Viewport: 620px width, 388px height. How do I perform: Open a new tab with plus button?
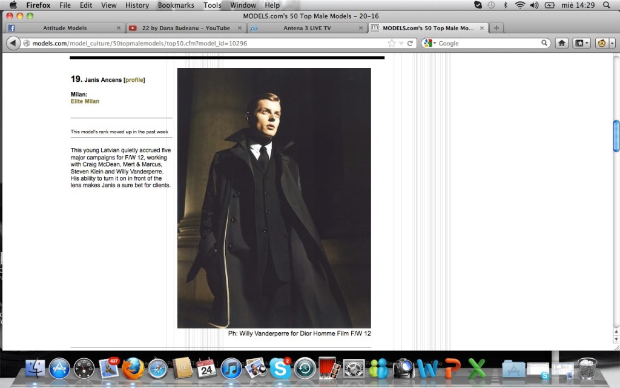pyautogui.click(x=496, y=28)
